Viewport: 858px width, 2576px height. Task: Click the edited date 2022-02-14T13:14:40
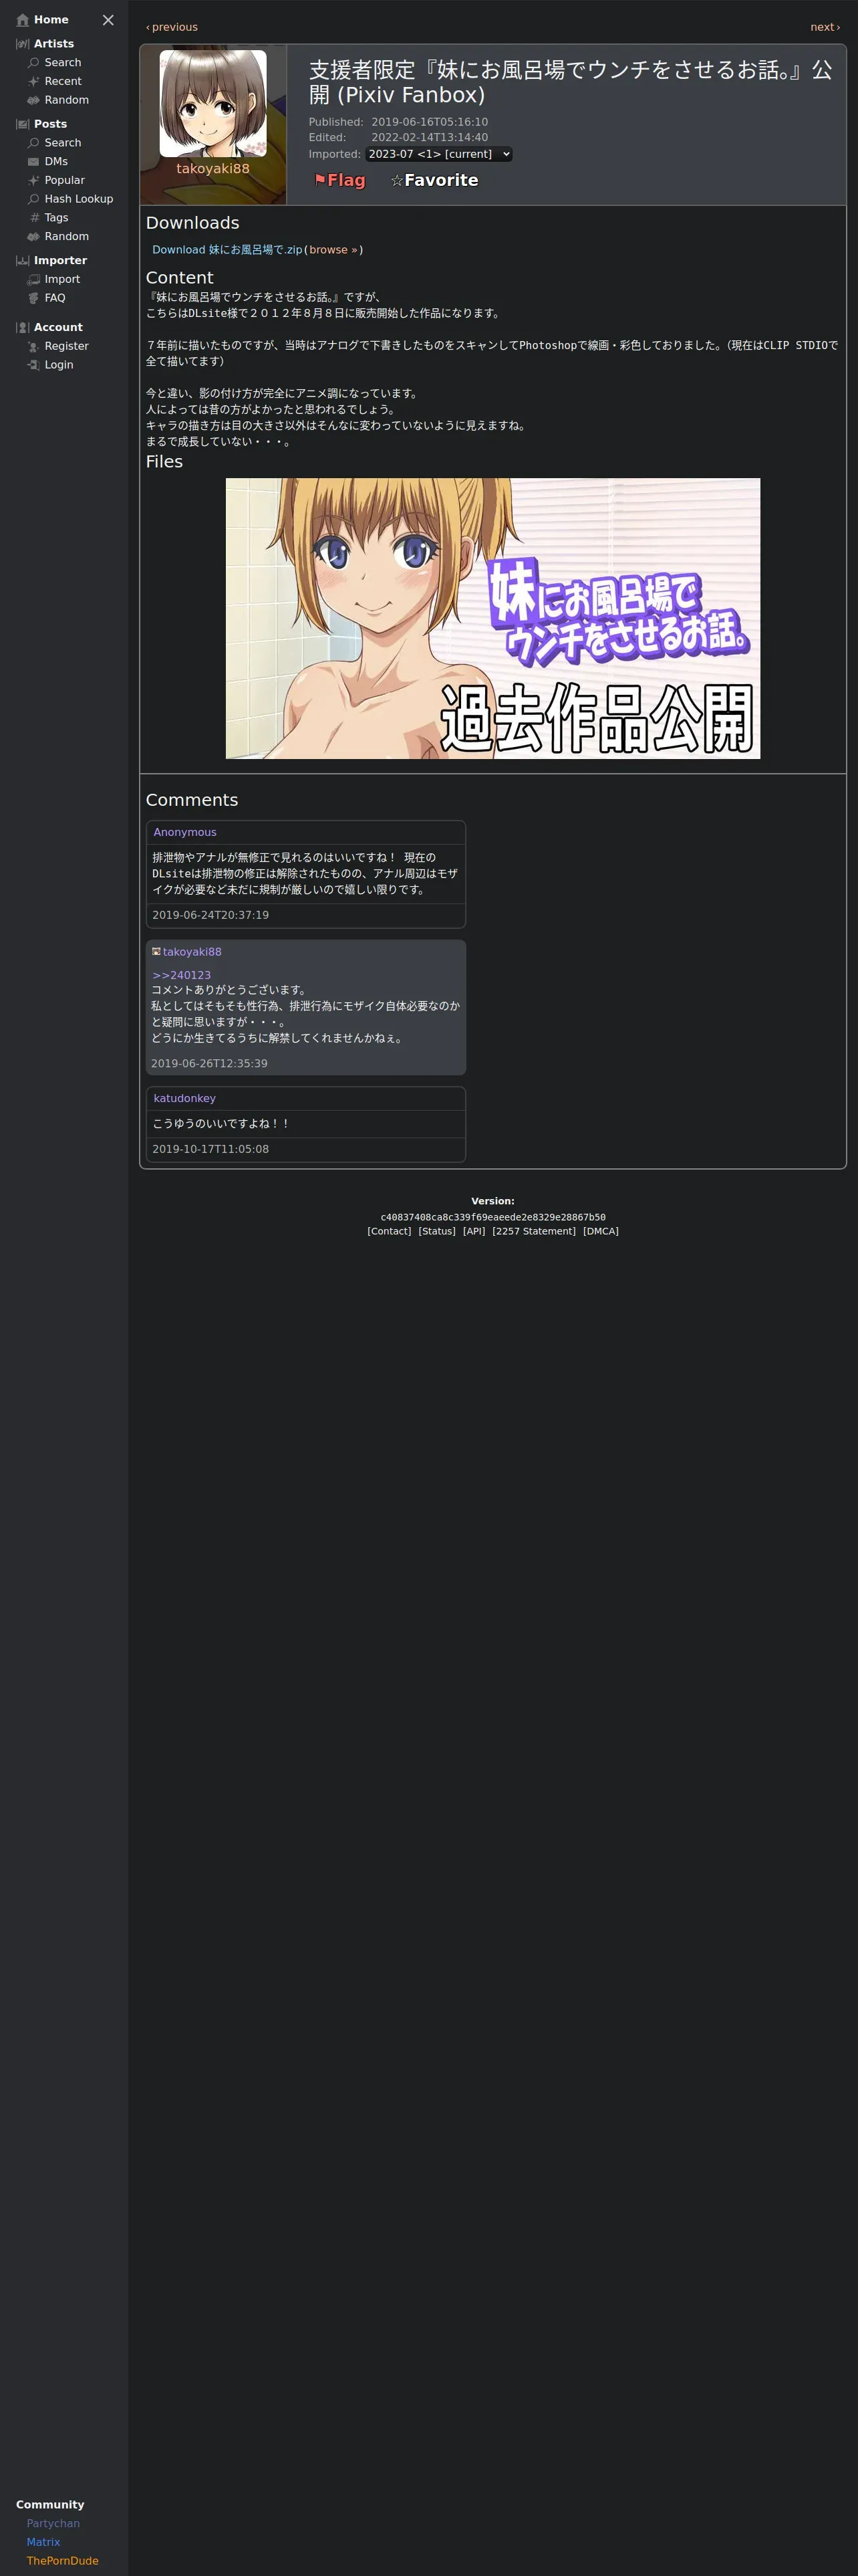430,138
